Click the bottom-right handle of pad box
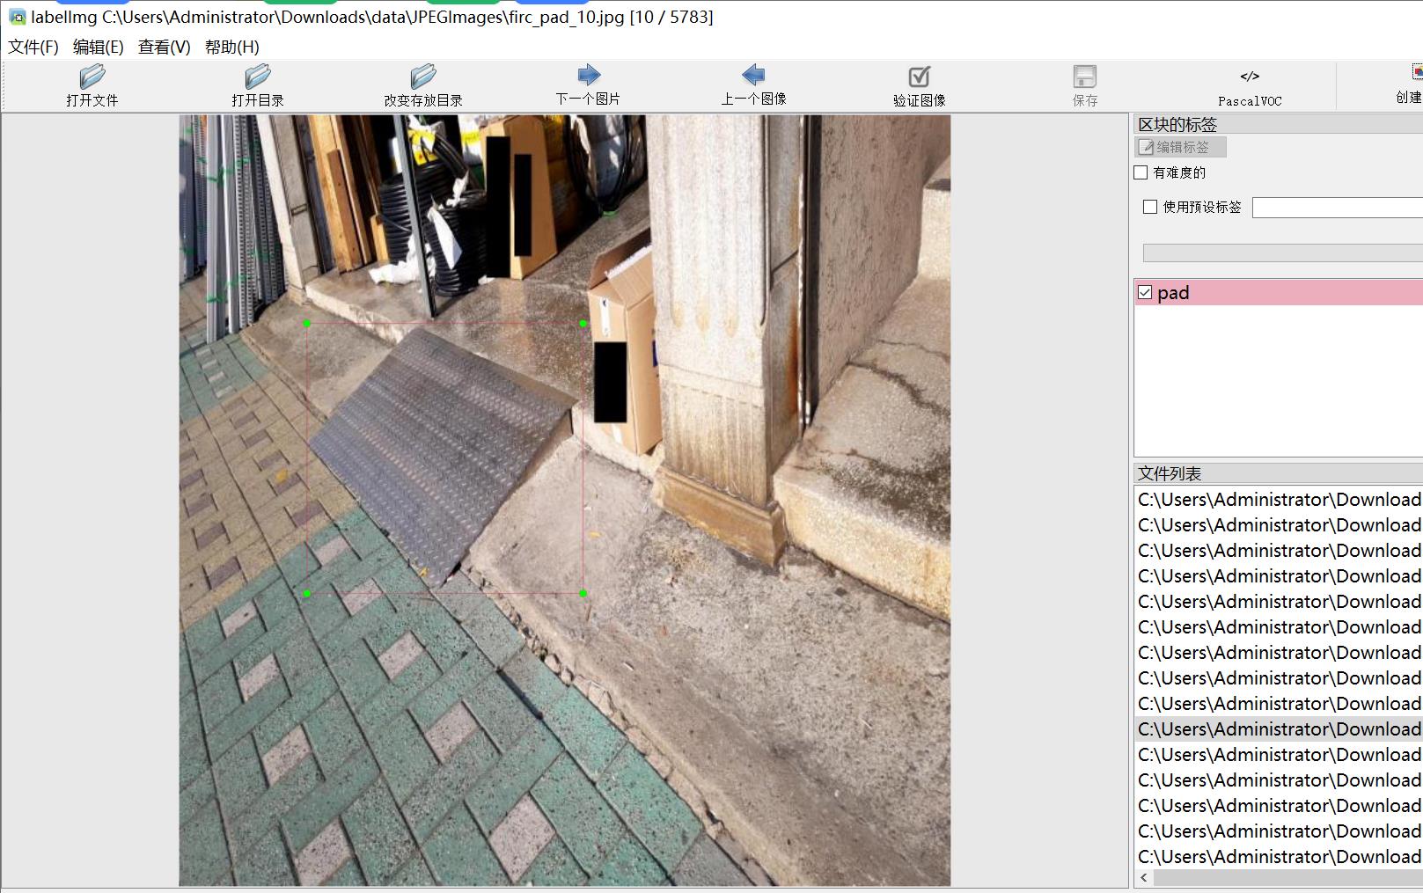 (x=583, y=594)
